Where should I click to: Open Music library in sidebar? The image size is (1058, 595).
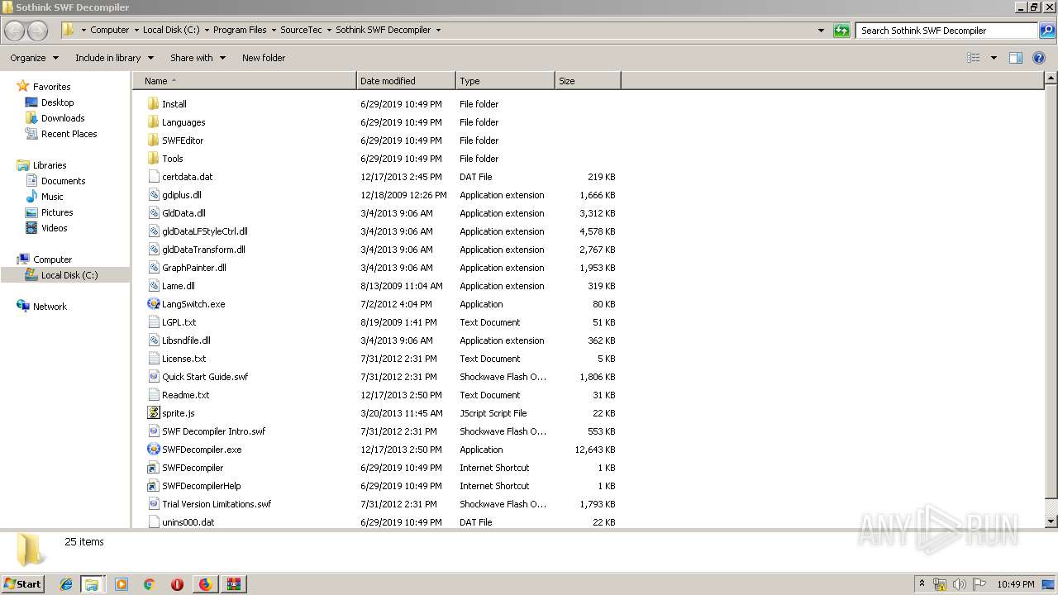52,197
